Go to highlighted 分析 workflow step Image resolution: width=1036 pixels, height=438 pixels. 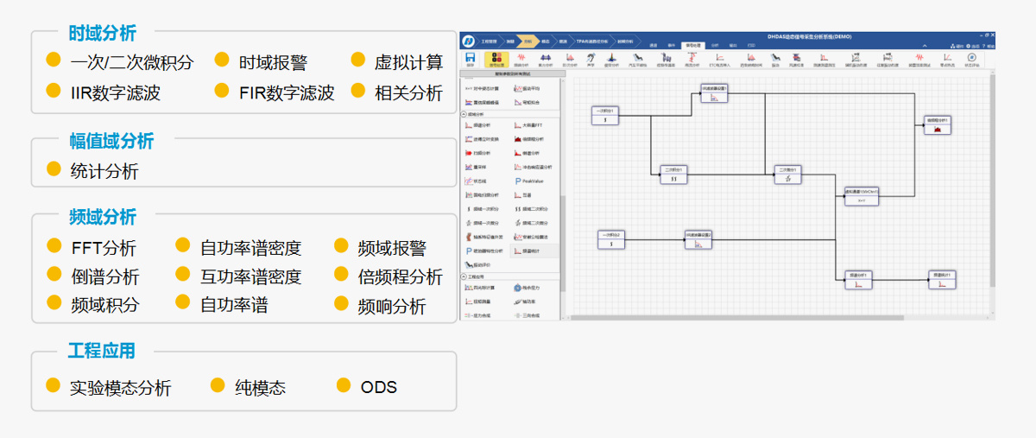pyautogui.click(x=527, y=41)
